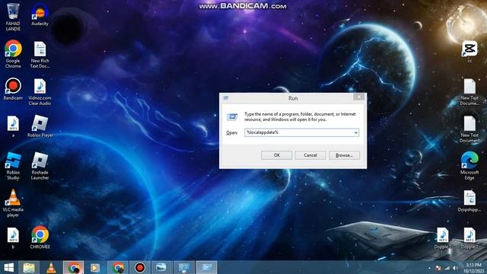Open File Explorer from the taskbar
The image size is (487, 274).
coord(29,267)
